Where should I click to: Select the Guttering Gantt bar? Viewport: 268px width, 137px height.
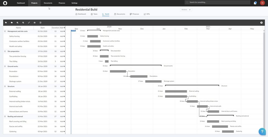[x=228, y=132]
